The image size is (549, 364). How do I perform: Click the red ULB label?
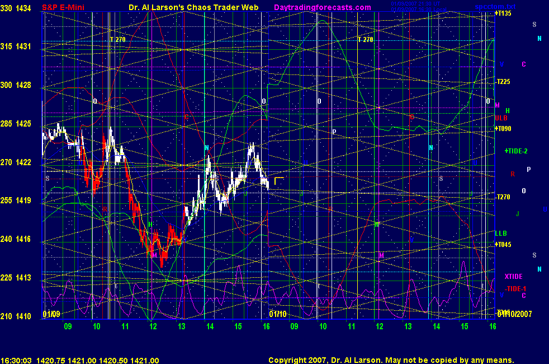[501, 118]
